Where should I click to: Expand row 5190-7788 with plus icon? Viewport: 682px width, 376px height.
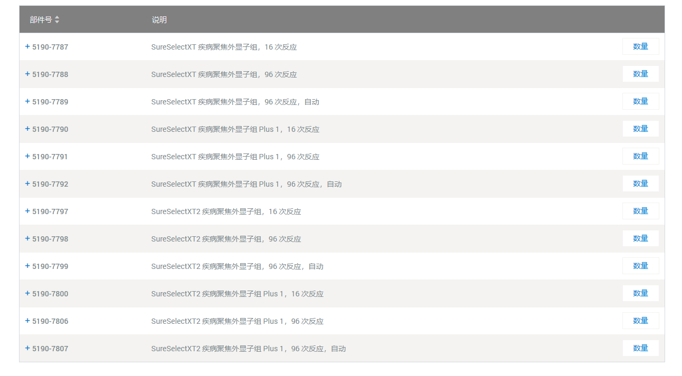(x=27, y=74)
